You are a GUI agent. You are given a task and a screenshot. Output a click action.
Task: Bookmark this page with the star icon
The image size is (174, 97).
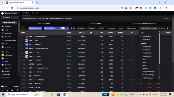[x=130, y=8]
